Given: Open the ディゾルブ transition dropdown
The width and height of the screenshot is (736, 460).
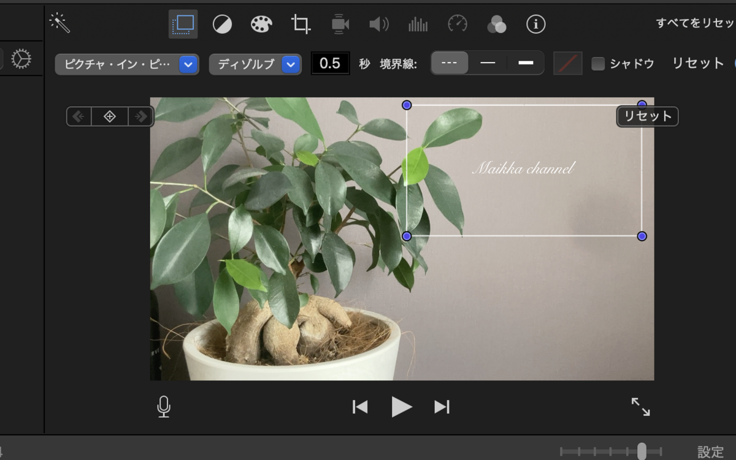Looking at the screenshot, I should [255, 64].
